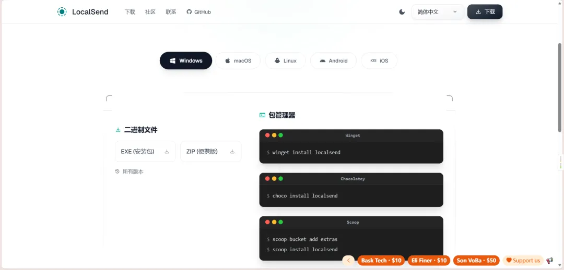564x270 pixels.
Task: Click the 二进制文件 heading
Action: click(x=140, y=130)
